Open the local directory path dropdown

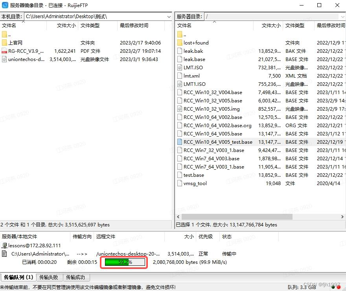click(169, 17)
